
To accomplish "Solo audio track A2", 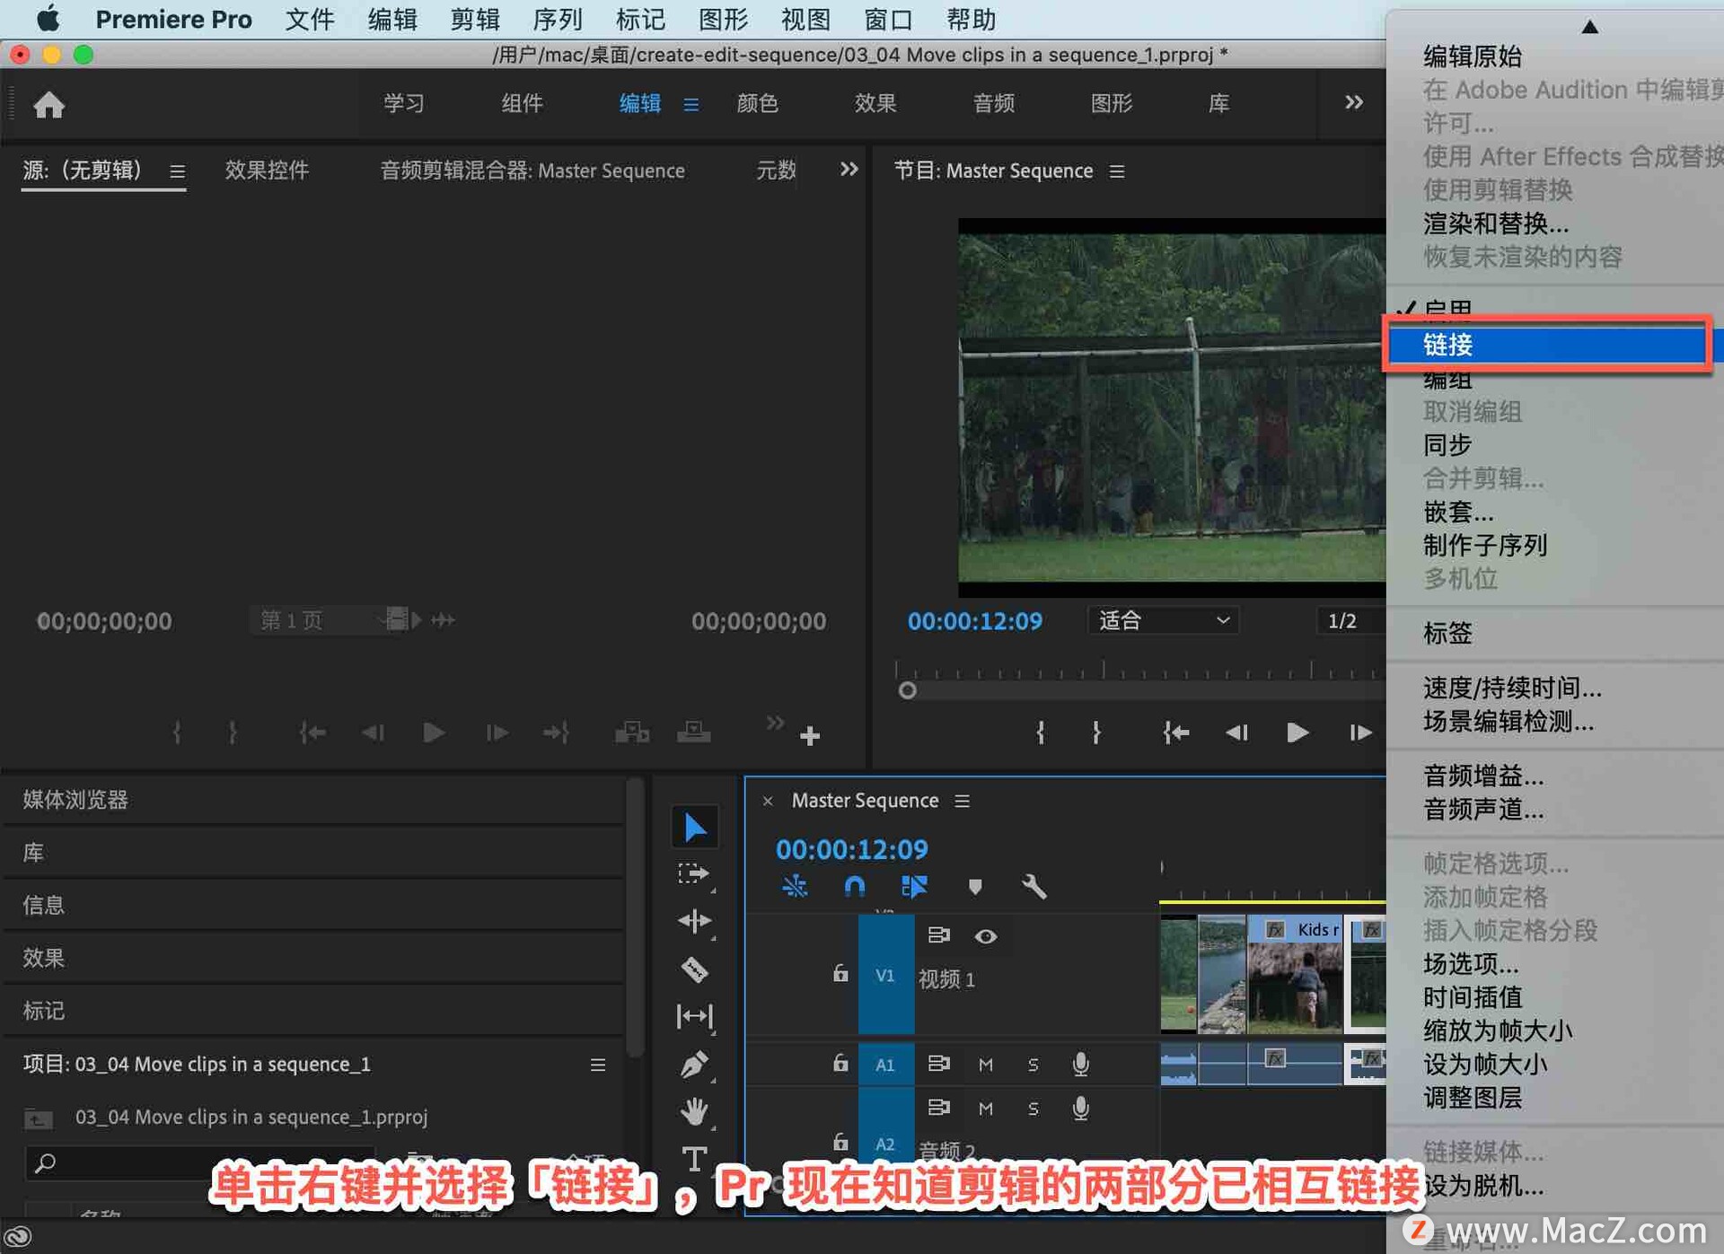I will pyautogui.click(x=1033, y=1109).
